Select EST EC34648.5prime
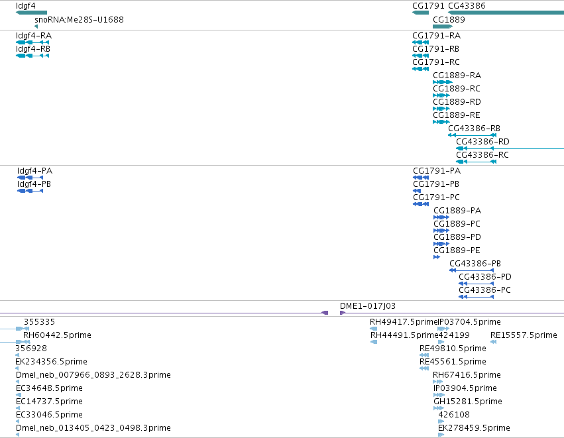The height and width of the screenshot is (438, 564). (49, 389)
